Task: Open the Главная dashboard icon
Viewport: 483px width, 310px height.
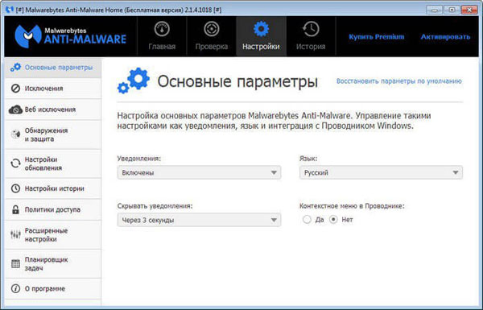Action: click(x=162, y=29)
